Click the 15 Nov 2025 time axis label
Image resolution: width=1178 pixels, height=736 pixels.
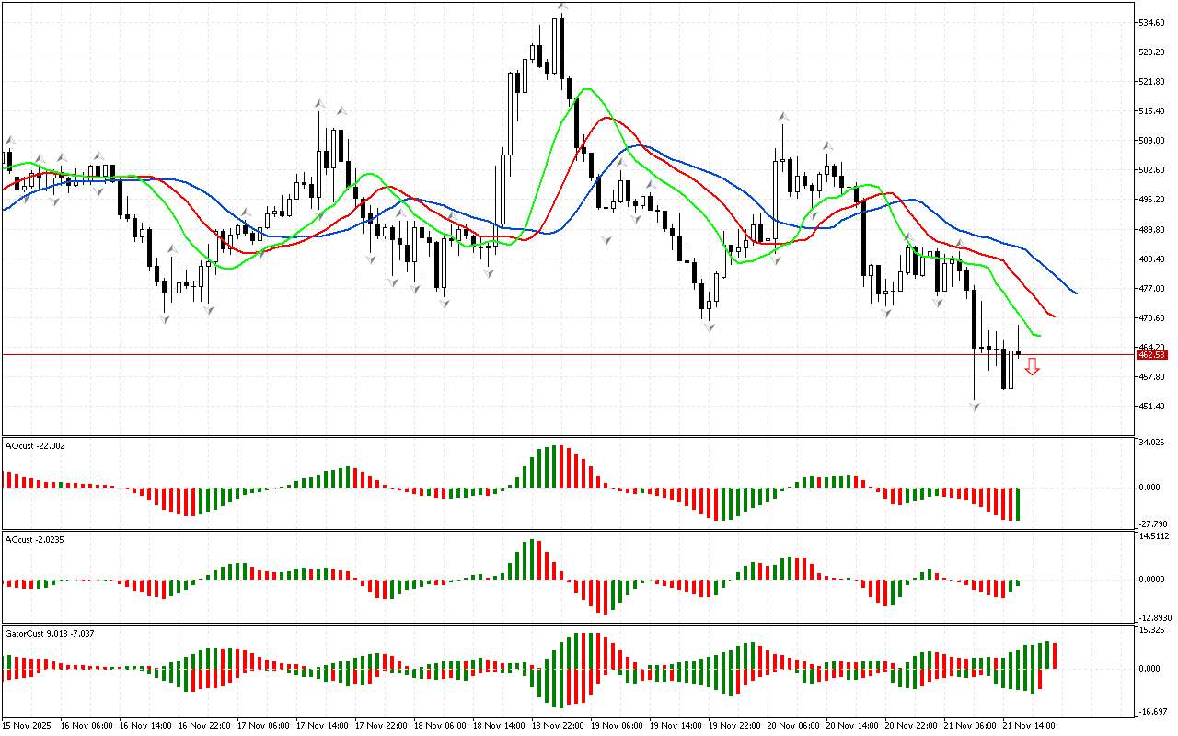[x=29, y=725]
